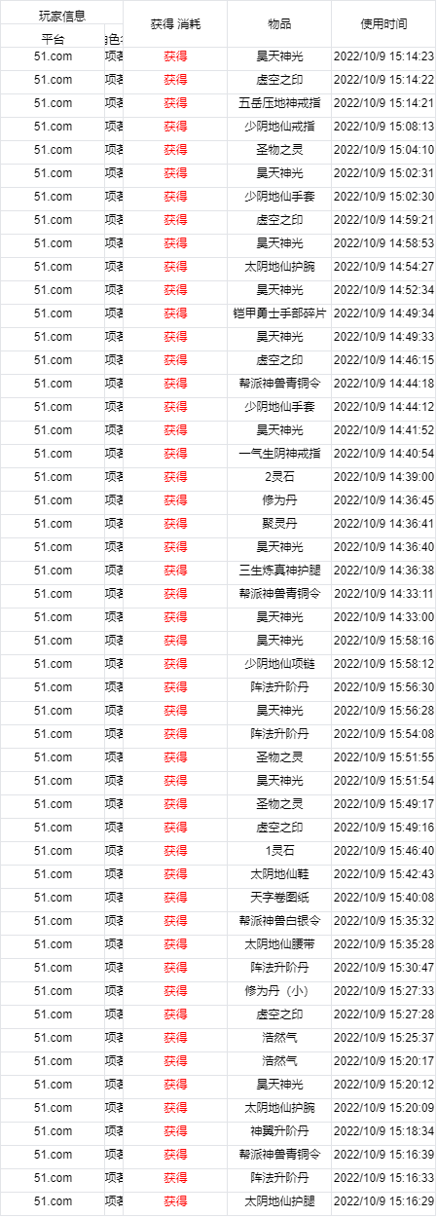The image size is (437, 1217).
Task: Select the 获得 消耗 column header
Action: (175, 23)
